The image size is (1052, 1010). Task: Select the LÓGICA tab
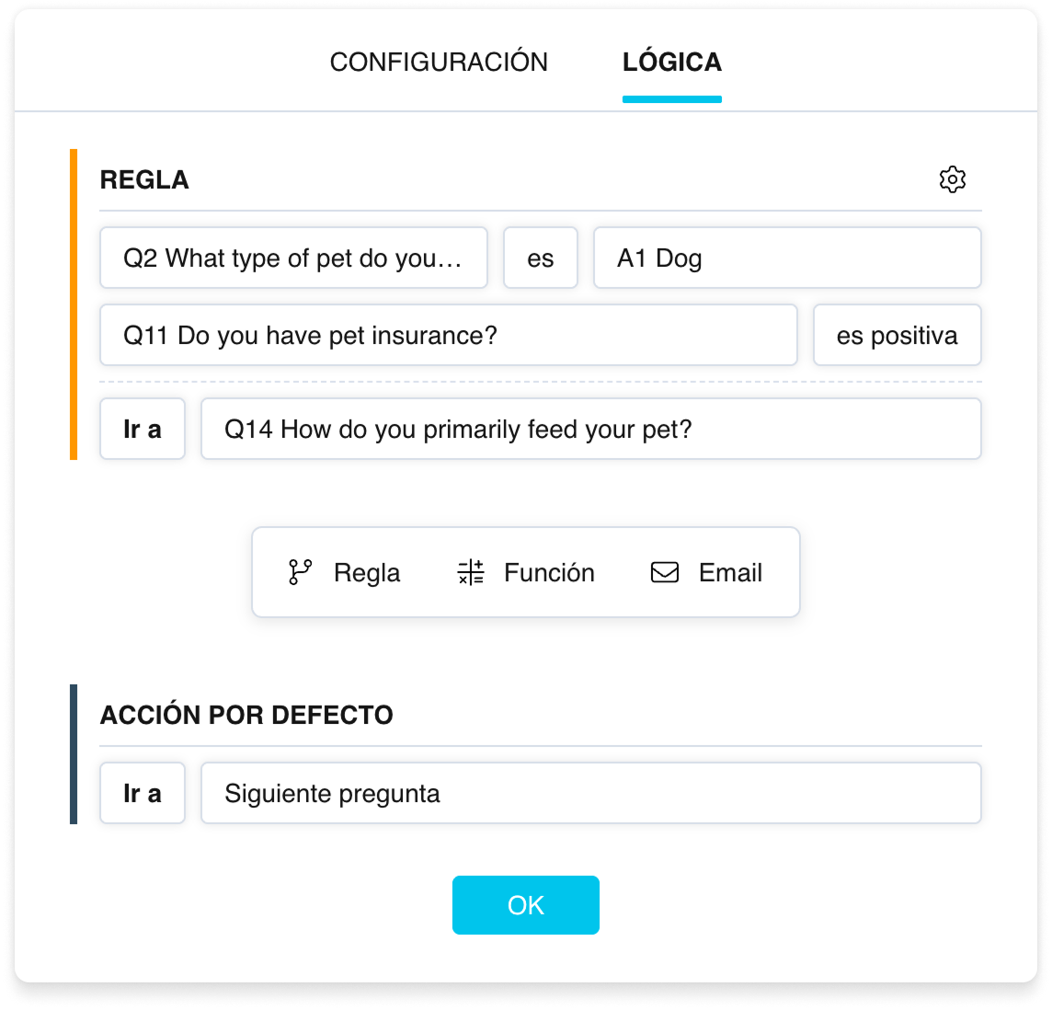pos(671,62)
